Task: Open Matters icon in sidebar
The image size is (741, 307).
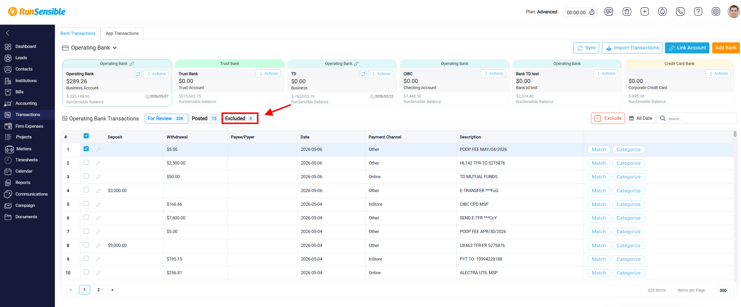Action: click(x=9, y=149)
